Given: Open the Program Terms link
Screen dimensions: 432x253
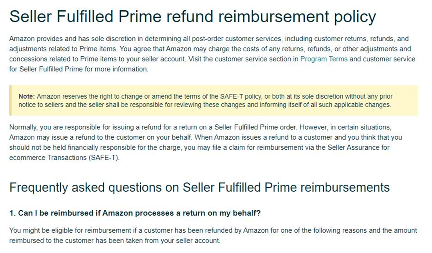Looking at the screenshot, I should click(324, 59).
